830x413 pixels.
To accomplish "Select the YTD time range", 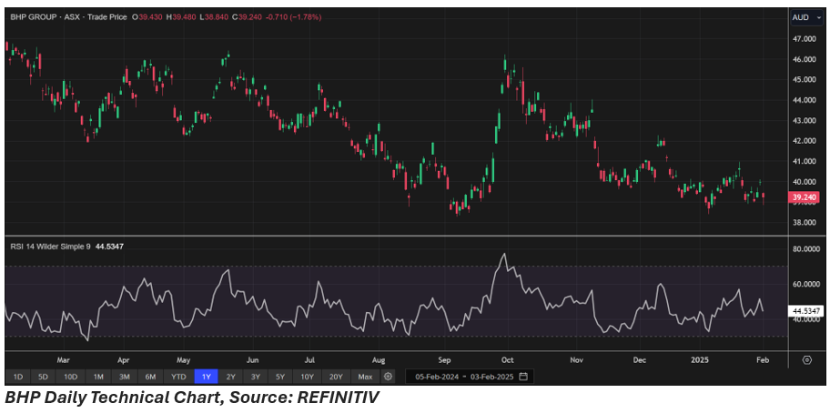I will [178, 377].
